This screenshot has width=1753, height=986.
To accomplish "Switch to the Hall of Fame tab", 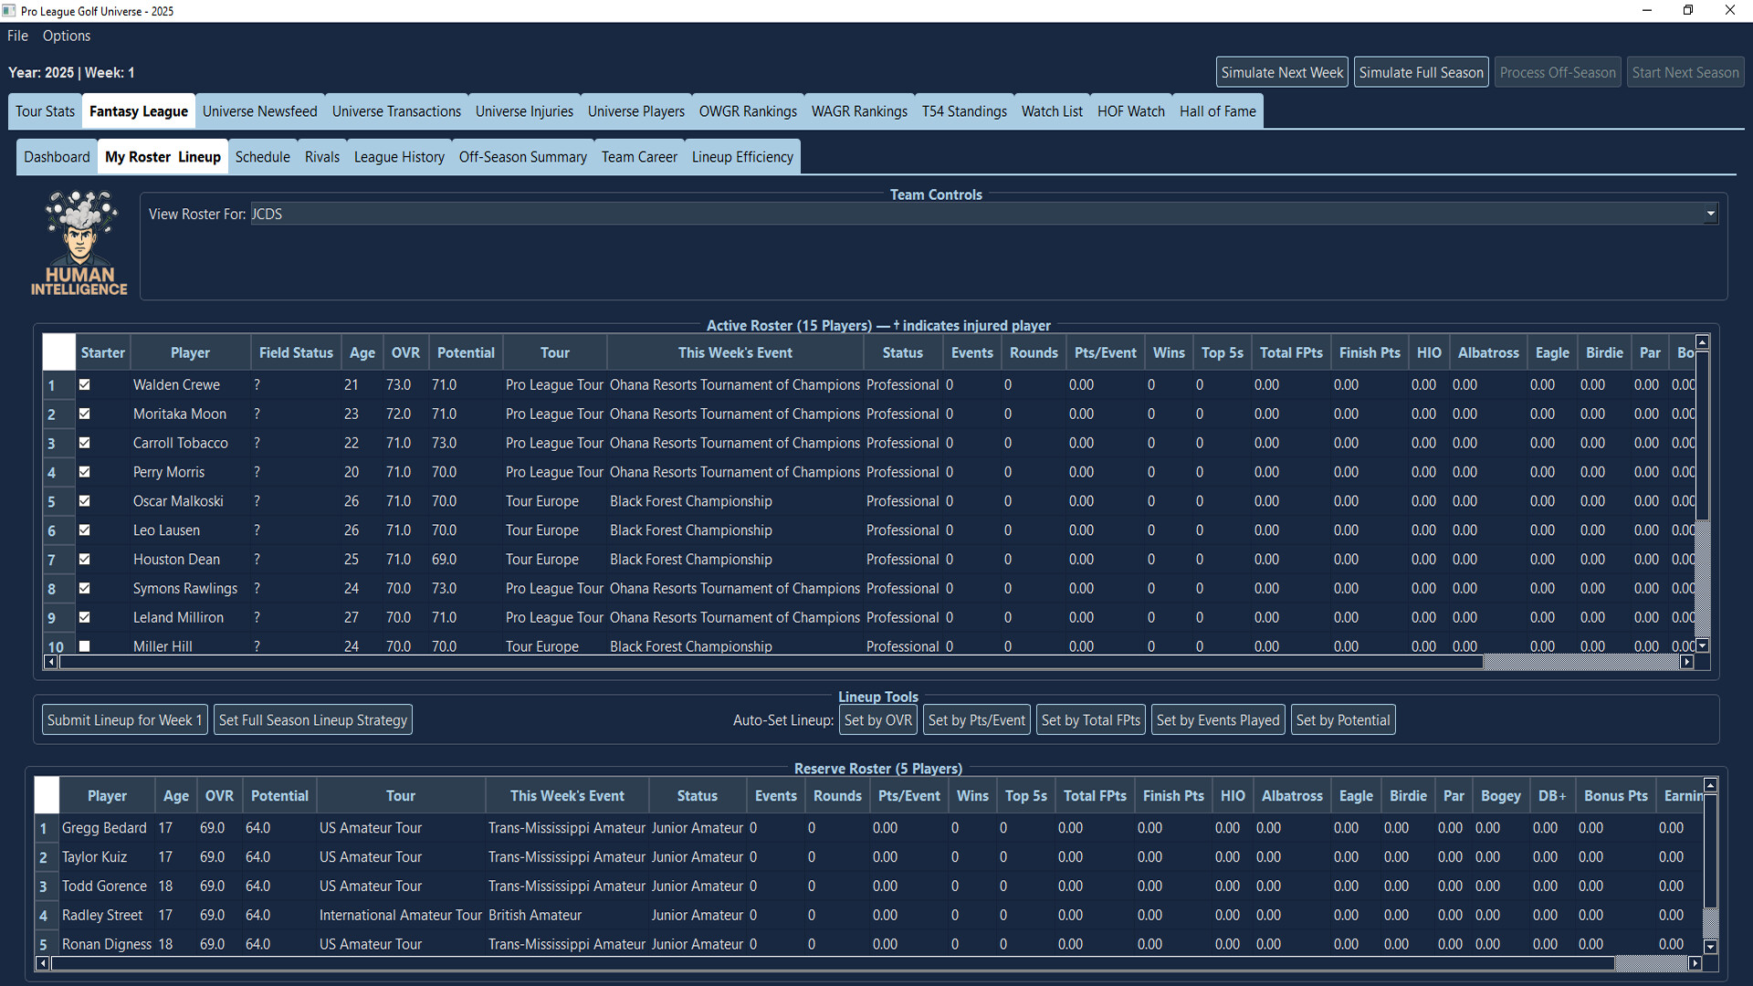I will point(1218,110).
